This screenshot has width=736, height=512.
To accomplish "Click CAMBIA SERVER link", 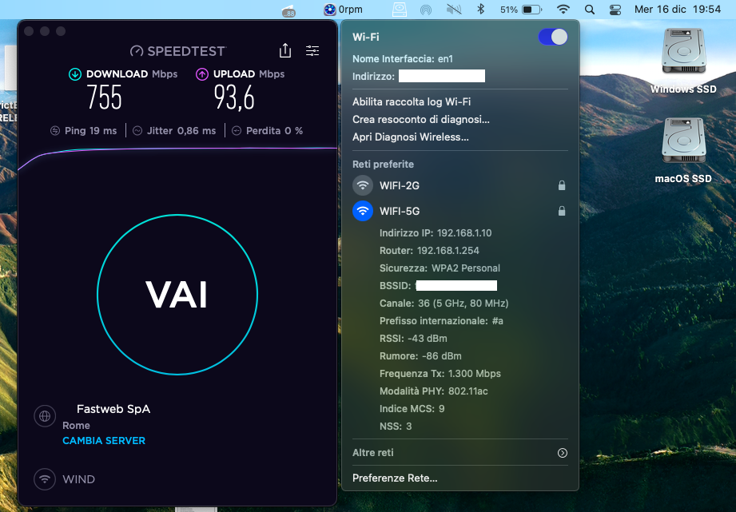I will (104, 441).
